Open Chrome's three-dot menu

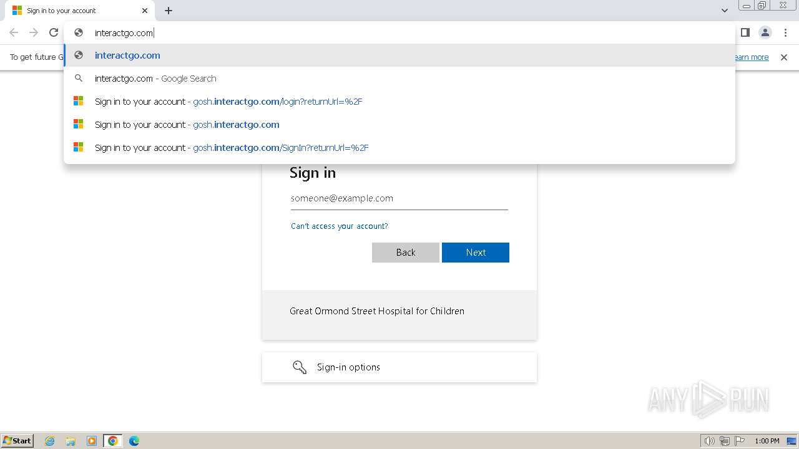(785, 32)
